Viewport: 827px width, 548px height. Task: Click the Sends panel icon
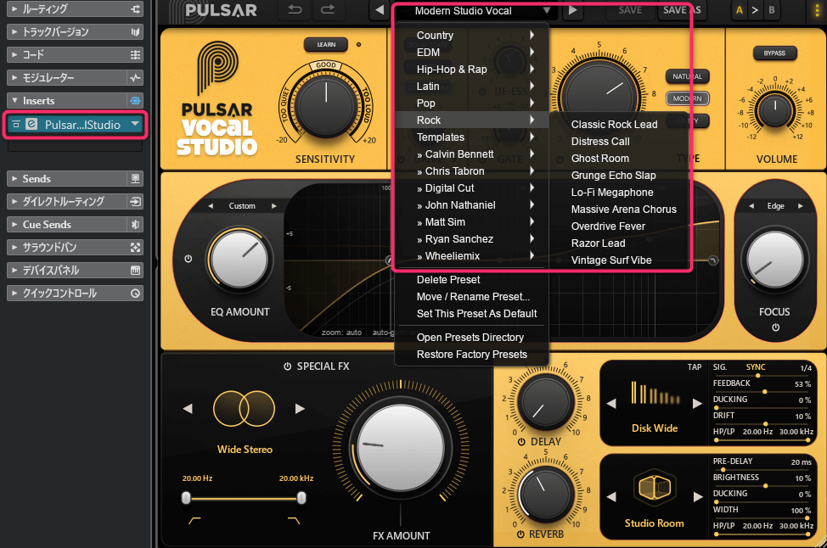136,179
